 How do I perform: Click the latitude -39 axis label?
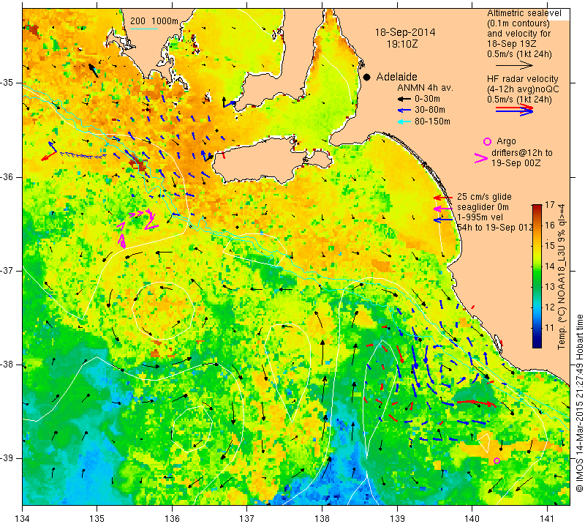7,458
